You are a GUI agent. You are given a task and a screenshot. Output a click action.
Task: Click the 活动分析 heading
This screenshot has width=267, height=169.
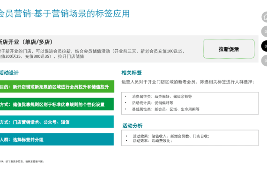(x=132, y=126)
